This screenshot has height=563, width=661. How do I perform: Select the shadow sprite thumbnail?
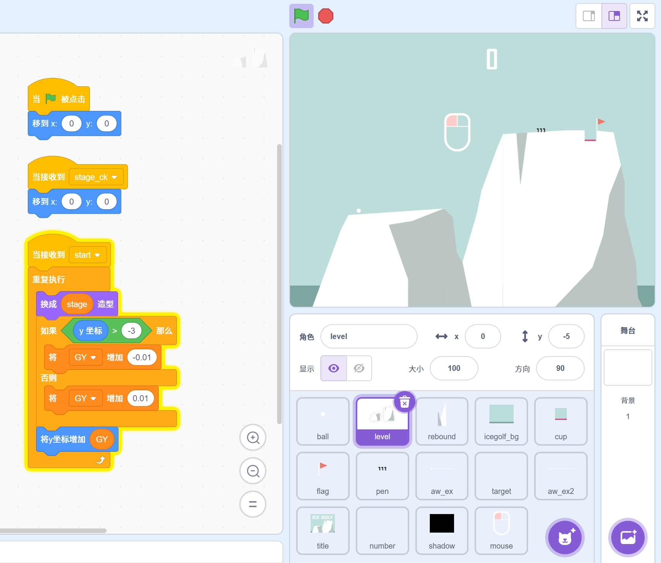442,530
